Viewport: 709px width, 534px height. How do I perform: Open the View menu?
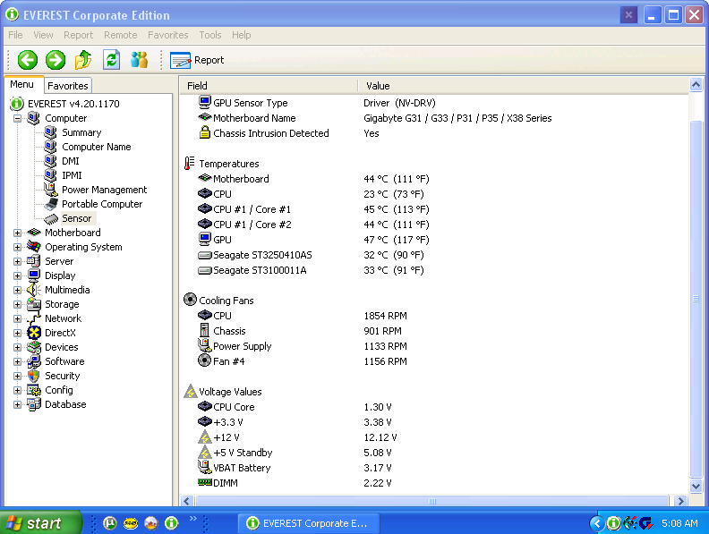(x=43, y=35)
